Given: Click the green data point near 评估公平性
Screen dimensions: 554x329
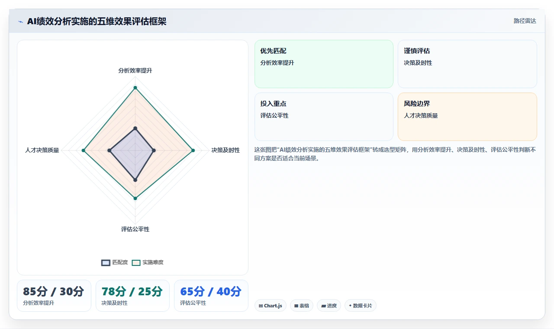Looking at the screenshot, I should pyautogui.click(x=135, y=198).
